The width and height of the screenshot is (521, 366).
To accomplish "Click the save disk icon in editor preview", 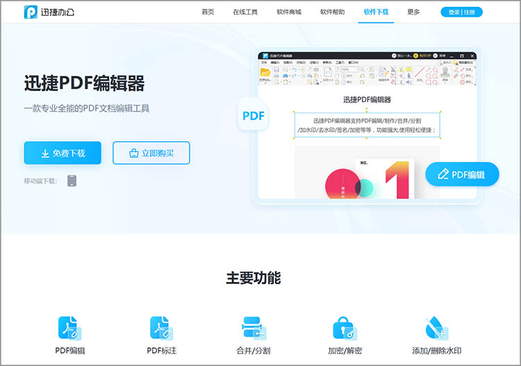I will tap(276, 69).
